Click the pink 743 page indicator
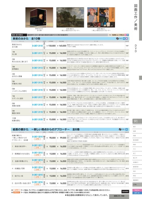 pyautogui.click(x=137, y=190)
